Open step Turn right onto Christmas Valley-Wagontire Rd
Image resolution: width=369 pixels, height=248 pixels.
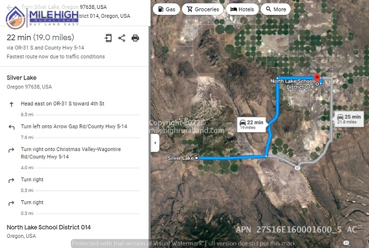(70, 153)
